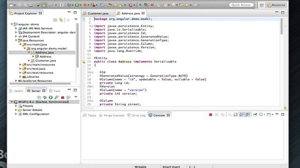300x168 pixels.
Task: Stop the server with red square icon
Action: point(62,98)
